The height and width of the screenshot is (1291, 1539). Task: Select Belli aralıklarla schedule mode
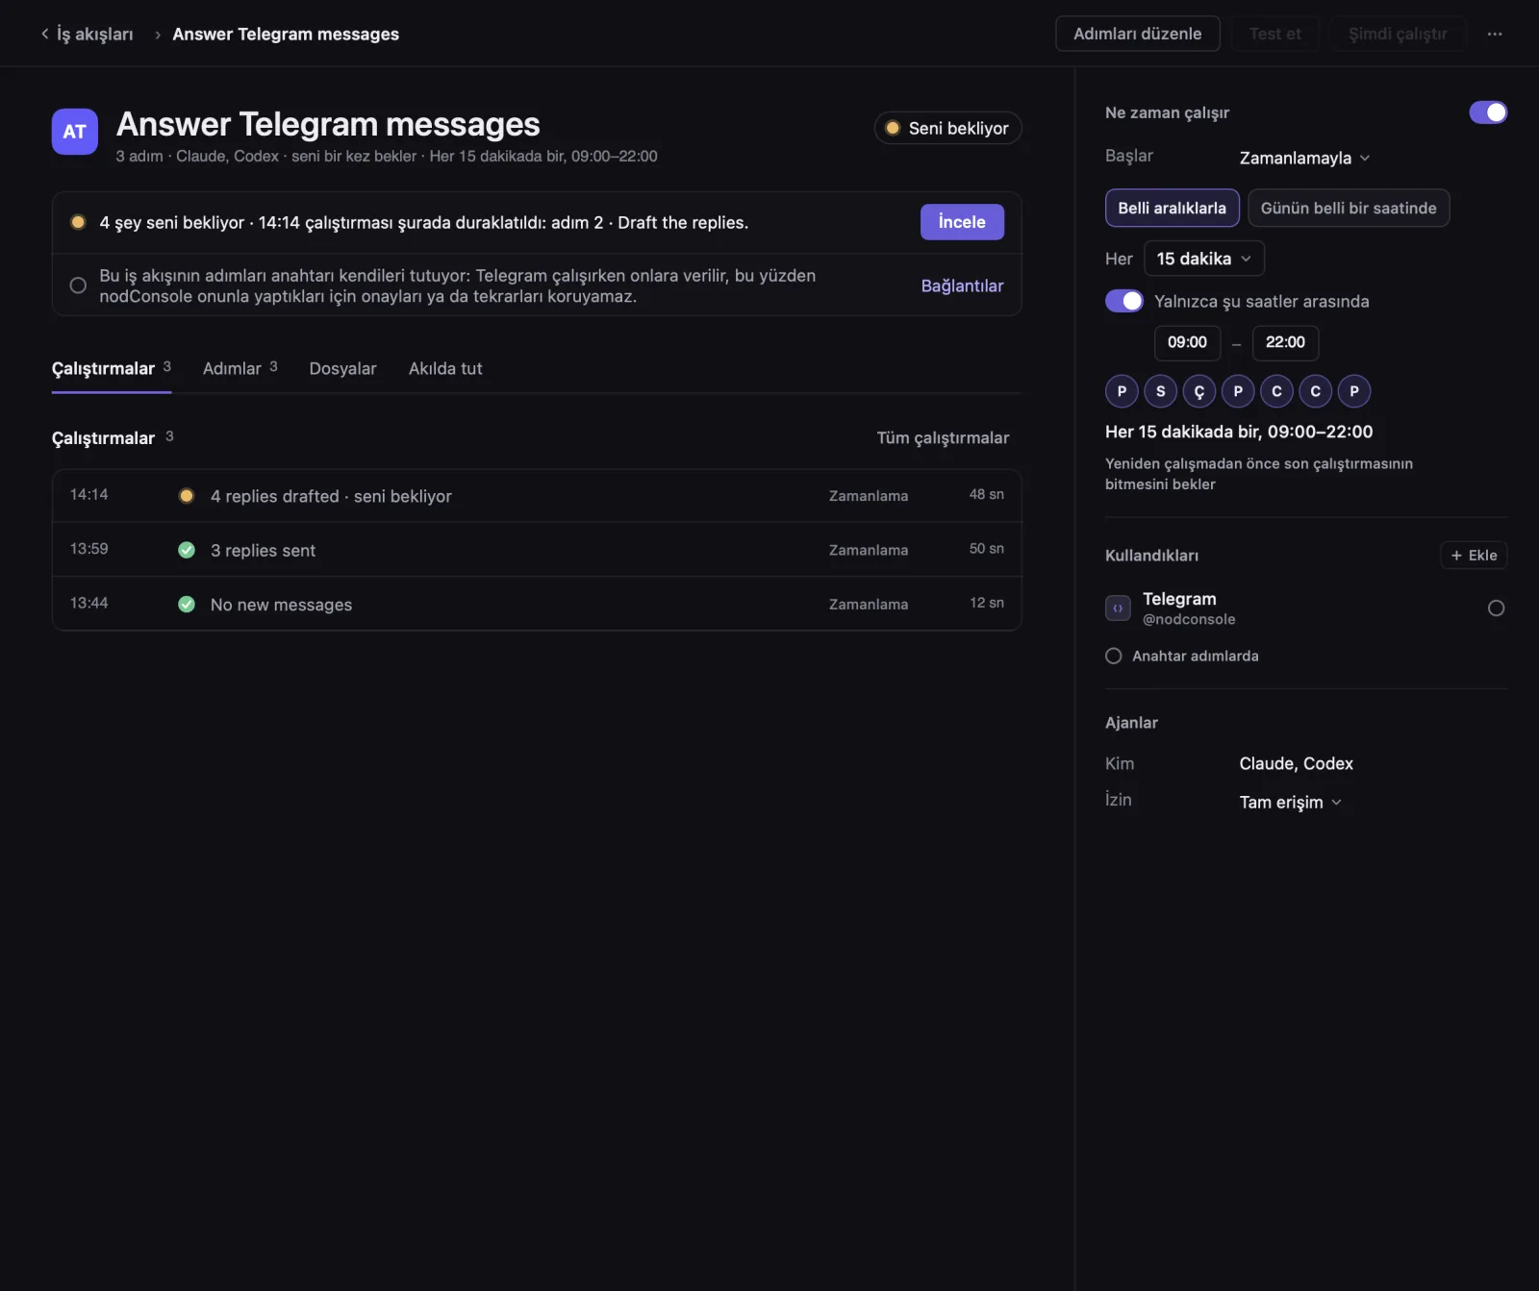point(1172,208)
